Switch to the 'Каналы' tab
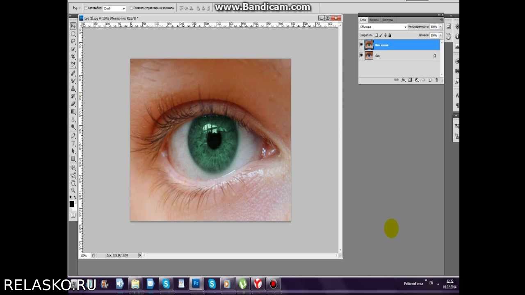Image resolution: width=525 pixels, height=295 pixels. [374, 20]
